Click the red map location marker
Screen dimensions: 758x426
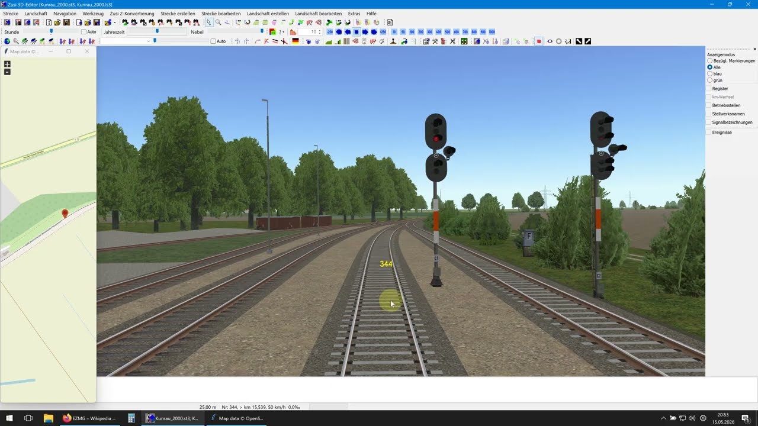pos(65,214)
